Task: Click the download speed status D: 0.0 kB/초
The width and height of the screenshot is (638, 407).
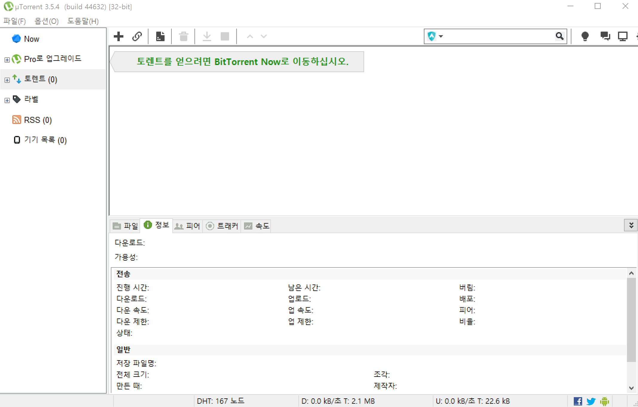Action: coord(338,401)
